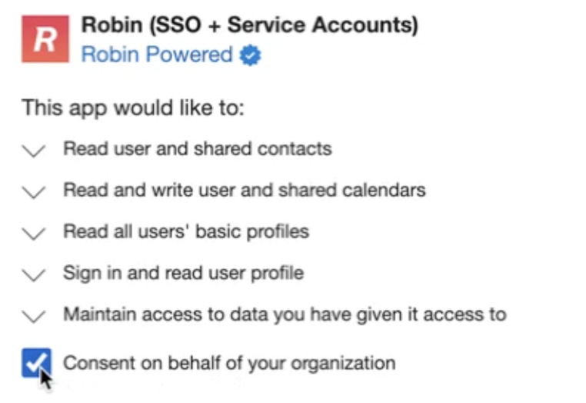This screenshot has height=403, width=586.
Task: Open the Robin Powered publisher link
Action: pyautogui.click(x=157, y=55)
